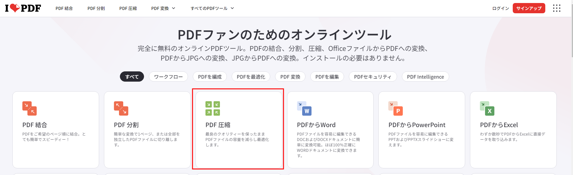573x175 pixels.
Task: Select the PDF Intelligence filter tab
Action: tap(425, 77)
